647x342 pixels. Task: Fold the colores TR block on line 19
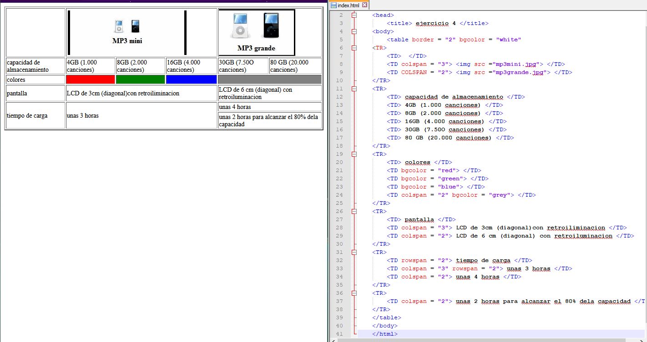pos(354,154)
